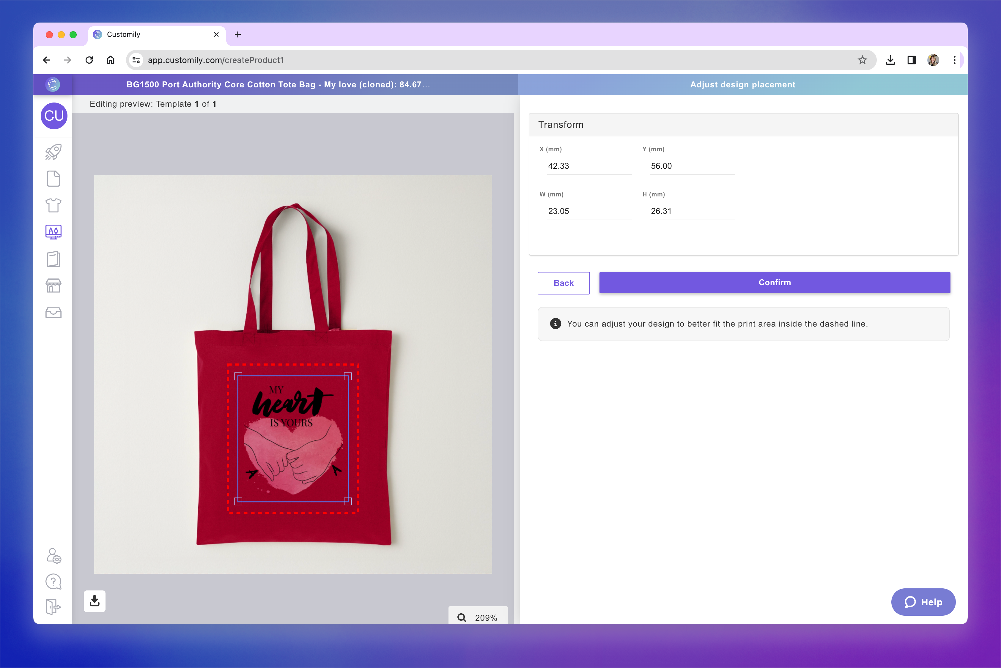This screenshot has height=668, width=1001.
Task: Open user account settings icon
Action: click(x=54, y=556)
